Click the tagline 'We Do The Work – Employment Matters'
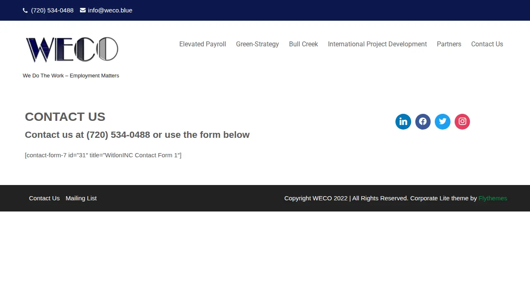The width and height of the screenshot is (530, 298). click(71, 76)
